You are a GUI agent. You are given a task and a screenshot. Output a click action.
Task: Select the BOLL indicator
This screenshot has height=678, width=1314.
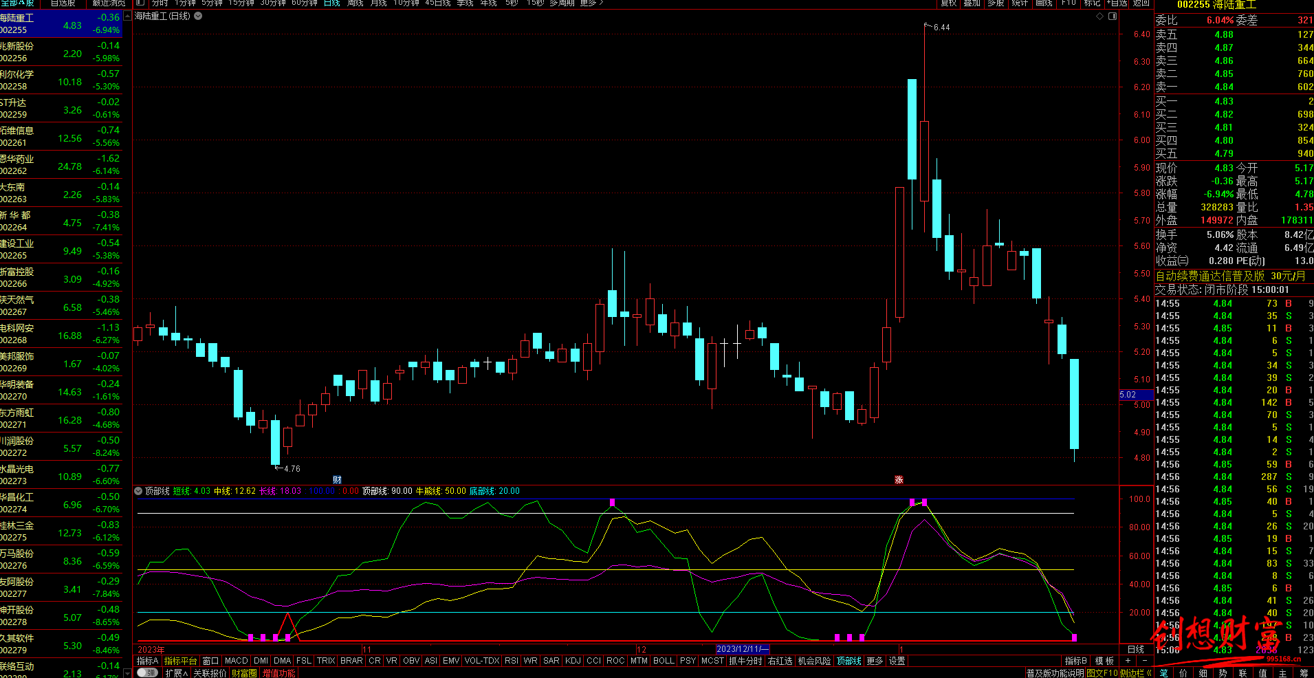[x=664, y=661]
